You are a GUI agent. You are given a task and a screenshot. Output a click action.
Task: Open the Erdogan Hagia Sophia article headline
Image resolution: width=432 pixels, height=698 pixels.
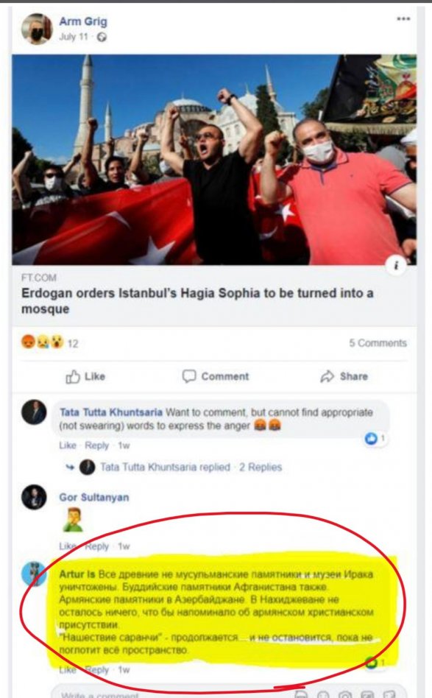coord(197,301)
